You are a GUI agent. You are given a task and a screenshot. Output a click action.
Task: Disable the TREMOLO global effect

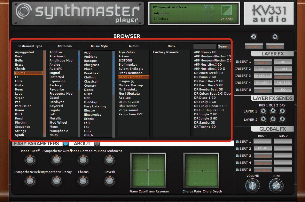(262, 162)
